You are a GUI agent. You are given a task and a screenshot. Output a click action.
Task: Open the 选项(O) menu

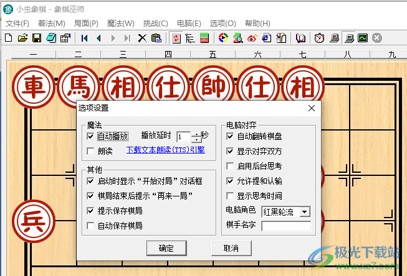223,24
